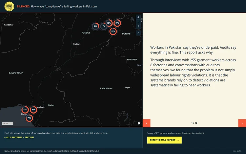The image size is (246, 154).
Task: Click the 100 km map scale bar
Action: pyautogui.click(x=8, y=123)
